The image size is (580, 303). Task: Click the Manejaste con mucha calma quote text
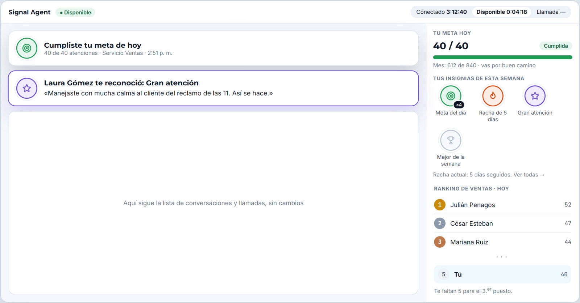[158, 93]
